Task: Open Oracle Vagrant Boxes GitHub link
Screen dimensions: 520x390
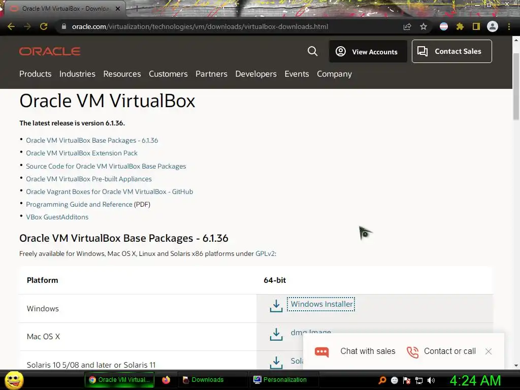Action: click(110, 191)
